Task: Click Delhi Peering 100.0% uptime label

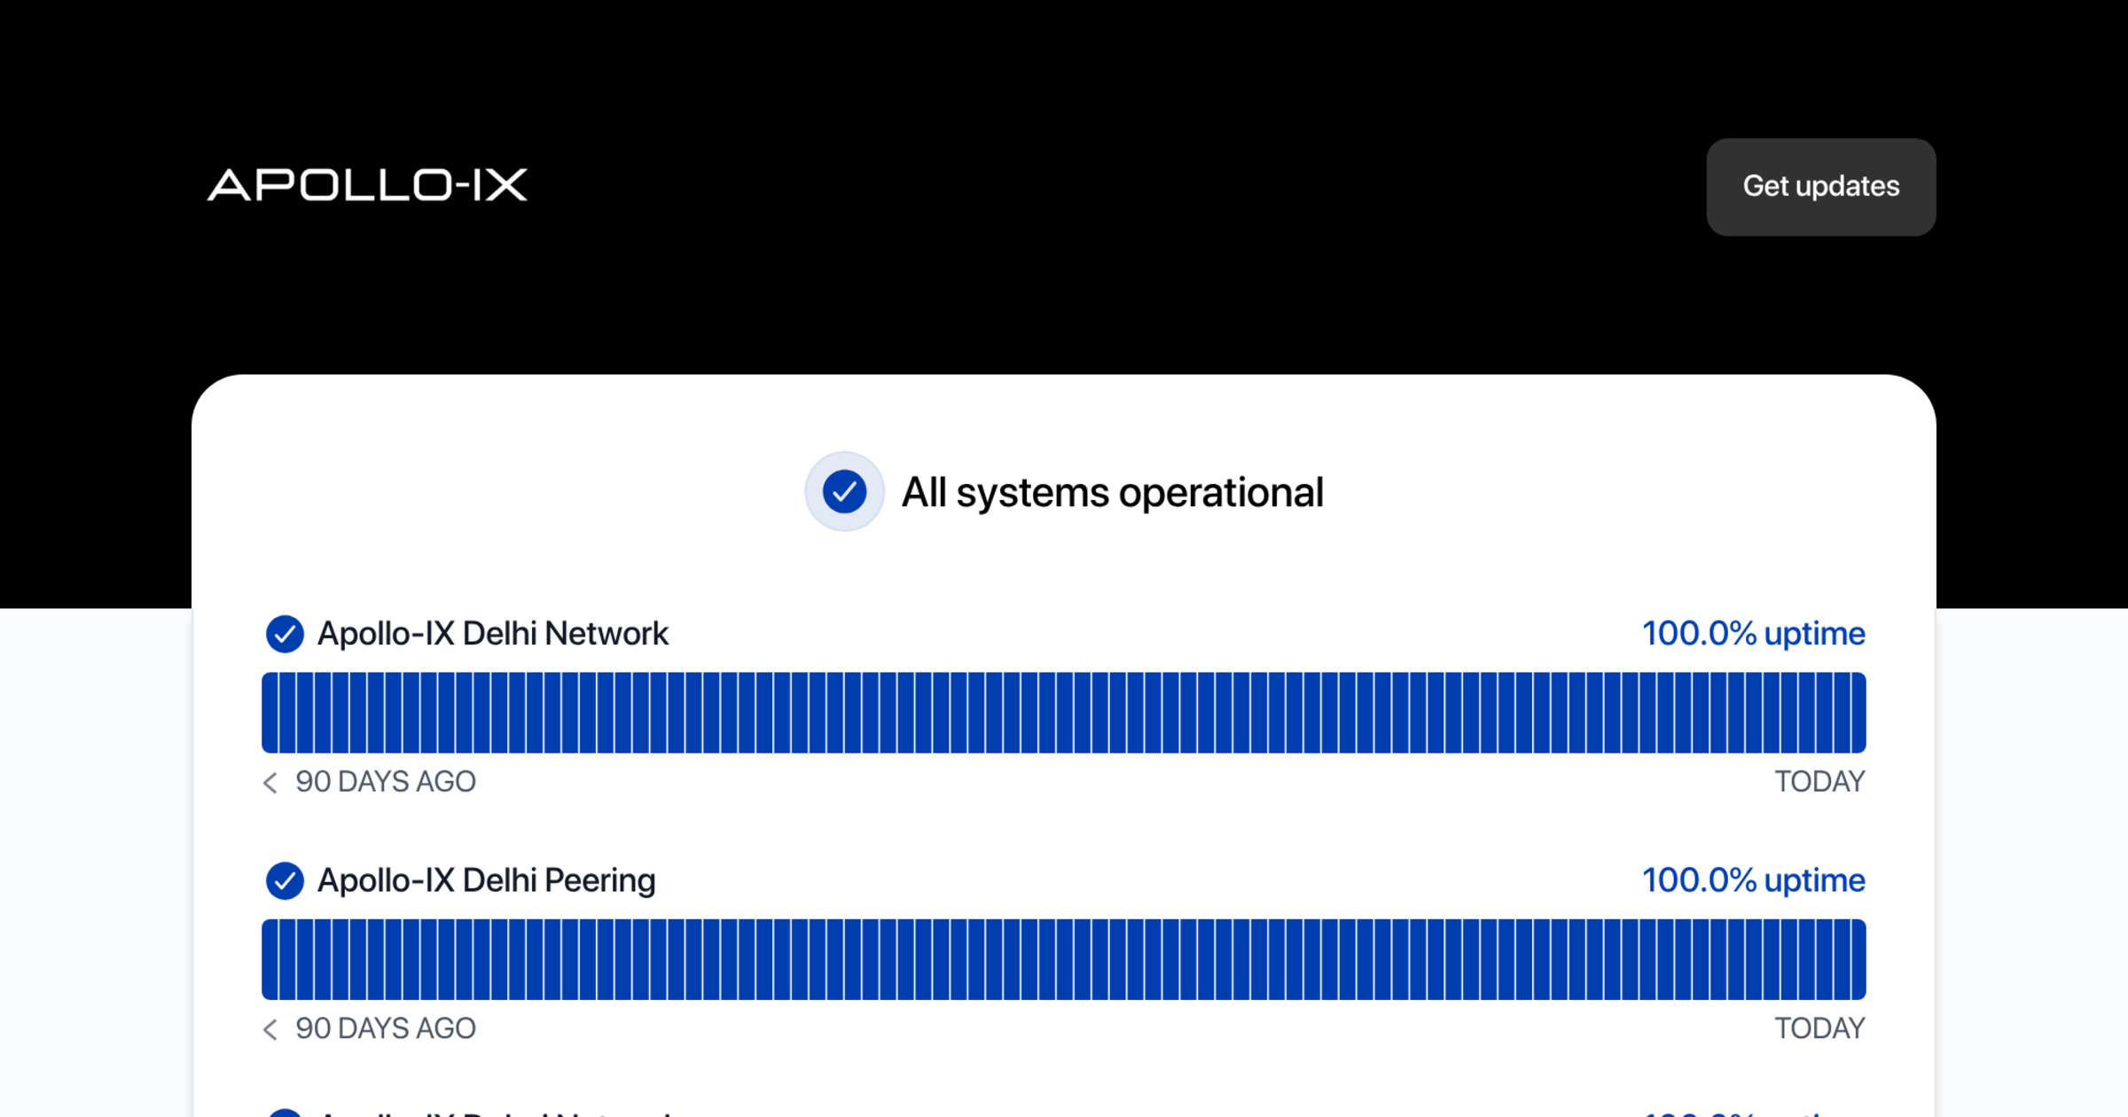Action: (1753, 880)
